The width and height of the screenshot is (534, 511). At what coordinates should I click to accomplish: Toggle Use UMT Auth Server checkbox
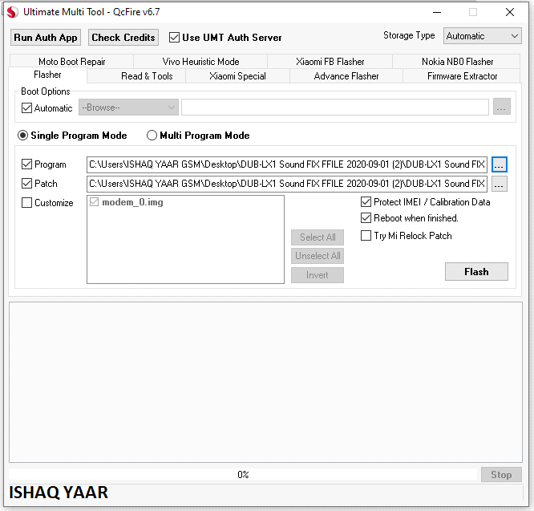pos(174,38)
